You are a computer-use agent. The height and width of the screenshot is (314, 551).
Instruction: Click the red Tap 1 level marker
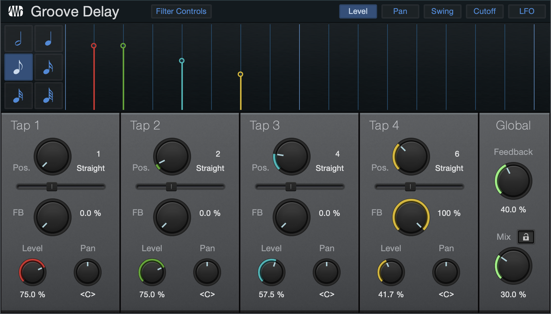click(x=94, y=46)
